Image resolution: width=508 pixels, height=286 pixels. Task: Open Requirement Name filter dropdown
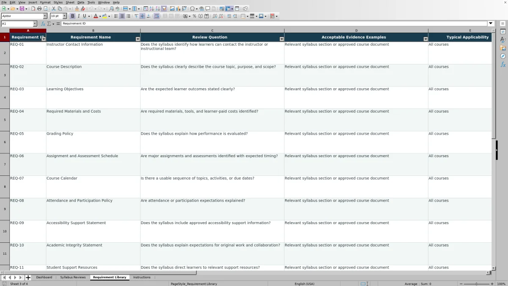pyautogui.click(x=138, y=39)
